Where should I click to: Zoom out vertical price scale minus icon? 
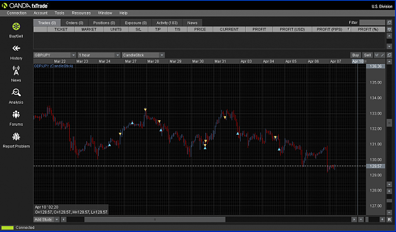point(389,212)
